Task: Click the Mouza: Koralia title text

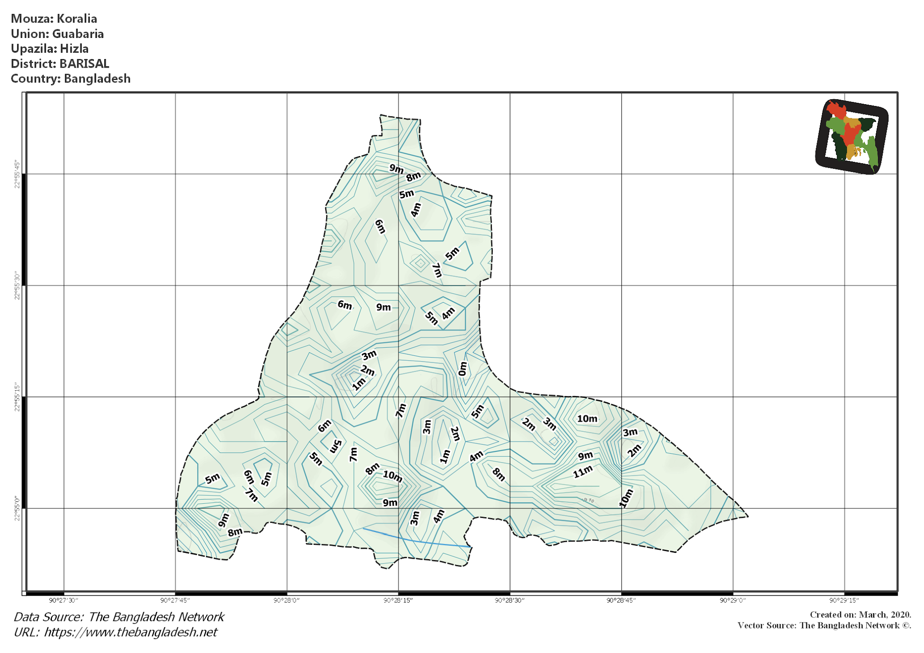Action: coord(54,19)
